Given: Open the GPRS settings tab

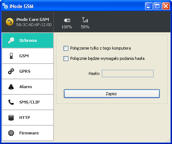Looking at the screenshot, I should (28, 71).
